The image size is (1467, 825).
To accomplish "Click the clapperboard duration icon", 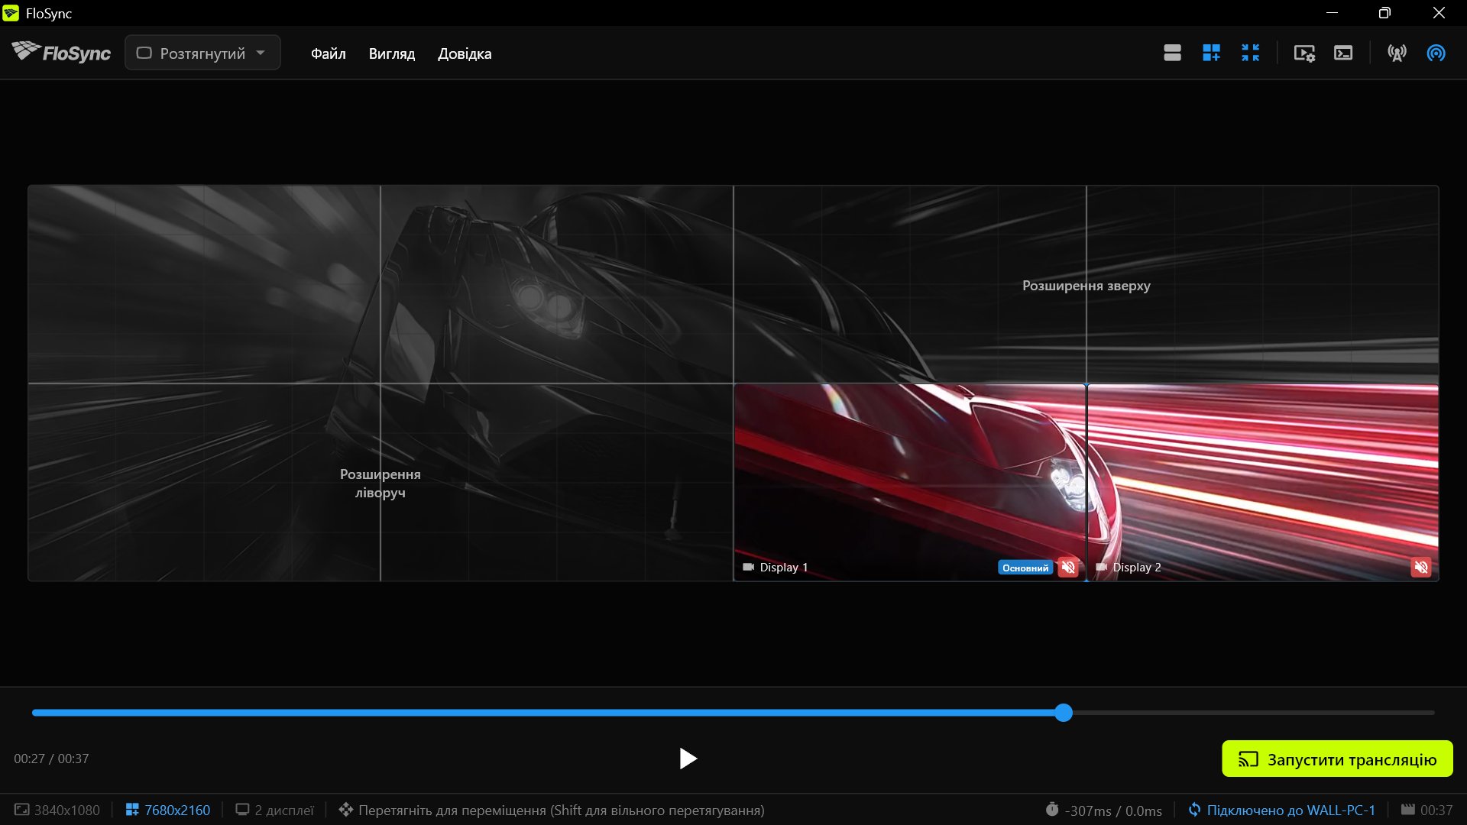I will [1408, 810].
